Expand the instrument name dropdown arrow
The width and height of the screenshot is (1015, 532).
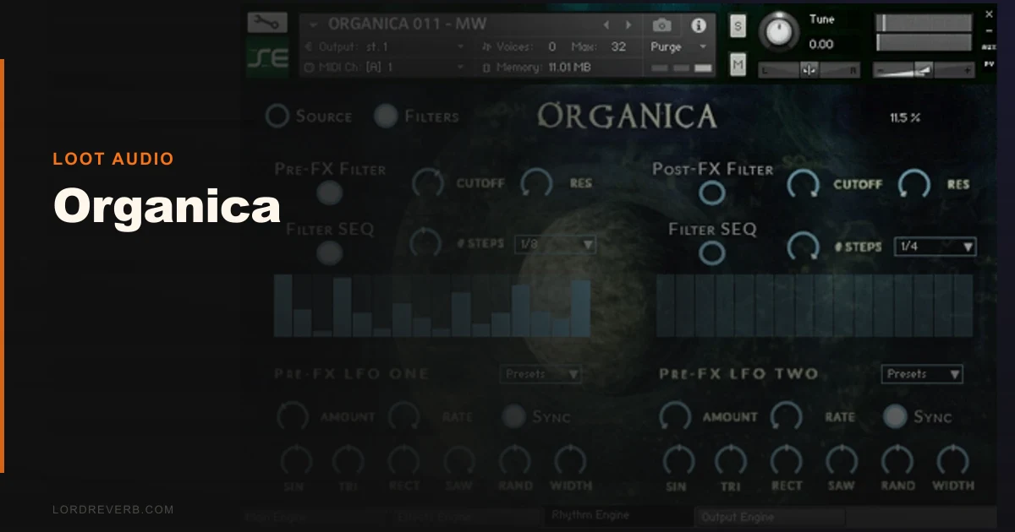click(x=314, y=25)
